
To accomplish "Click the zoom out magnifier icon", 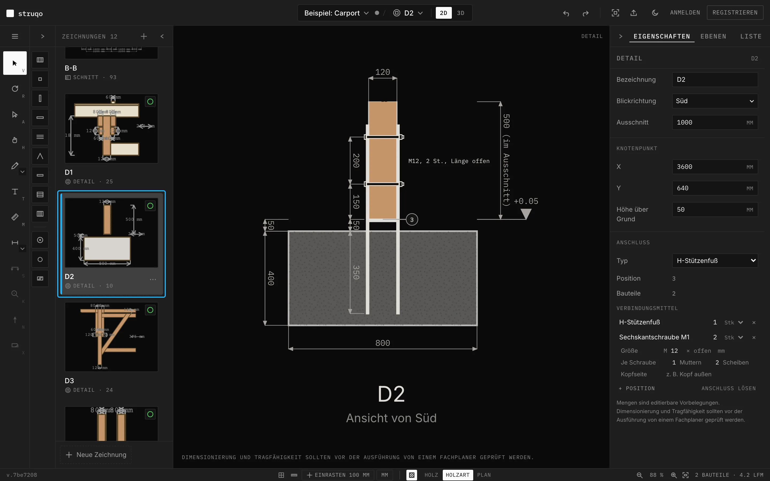I will click(639, 475).
